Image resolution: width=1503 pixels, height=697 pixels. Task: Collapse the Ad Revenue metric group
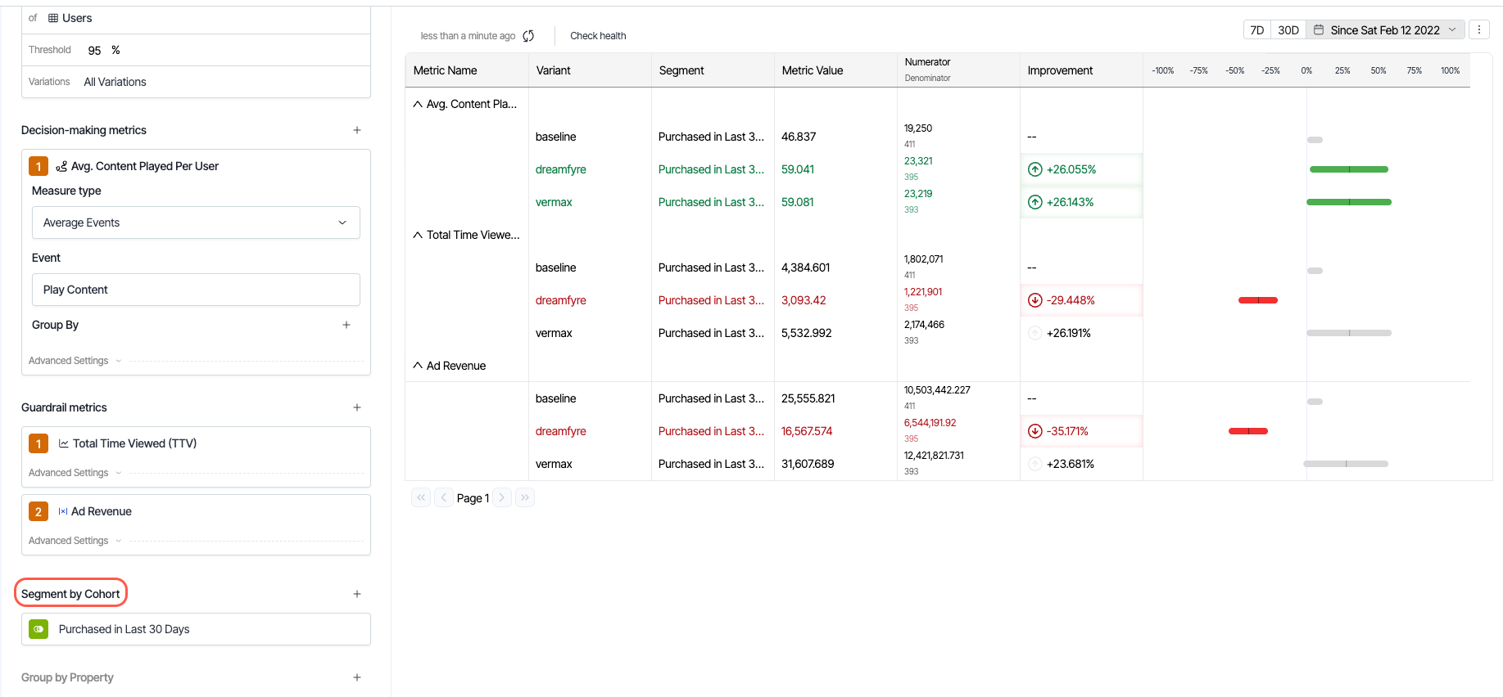[x=418, y=366]
